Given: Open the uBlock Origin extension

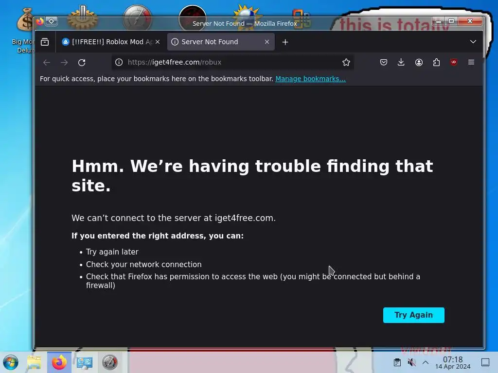Looking at the screenshot, I should point(454,63).
